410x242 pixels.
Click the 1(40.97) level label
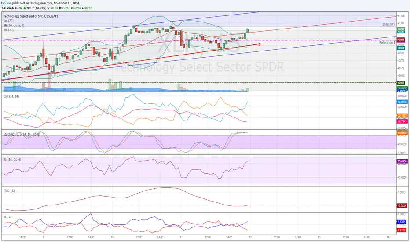coord(388,24)
